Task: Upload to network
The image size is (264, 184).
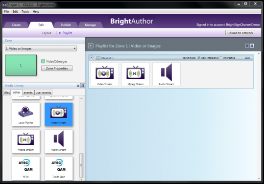Action: click(x=240, y=33)
